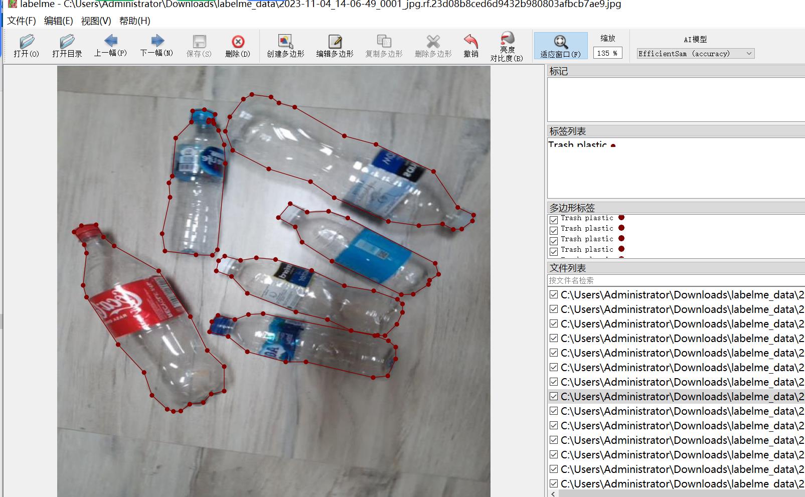The image size is (805, 497).
Task: Click red swatch of first polygon label row
Action: [x=621, y=218]
